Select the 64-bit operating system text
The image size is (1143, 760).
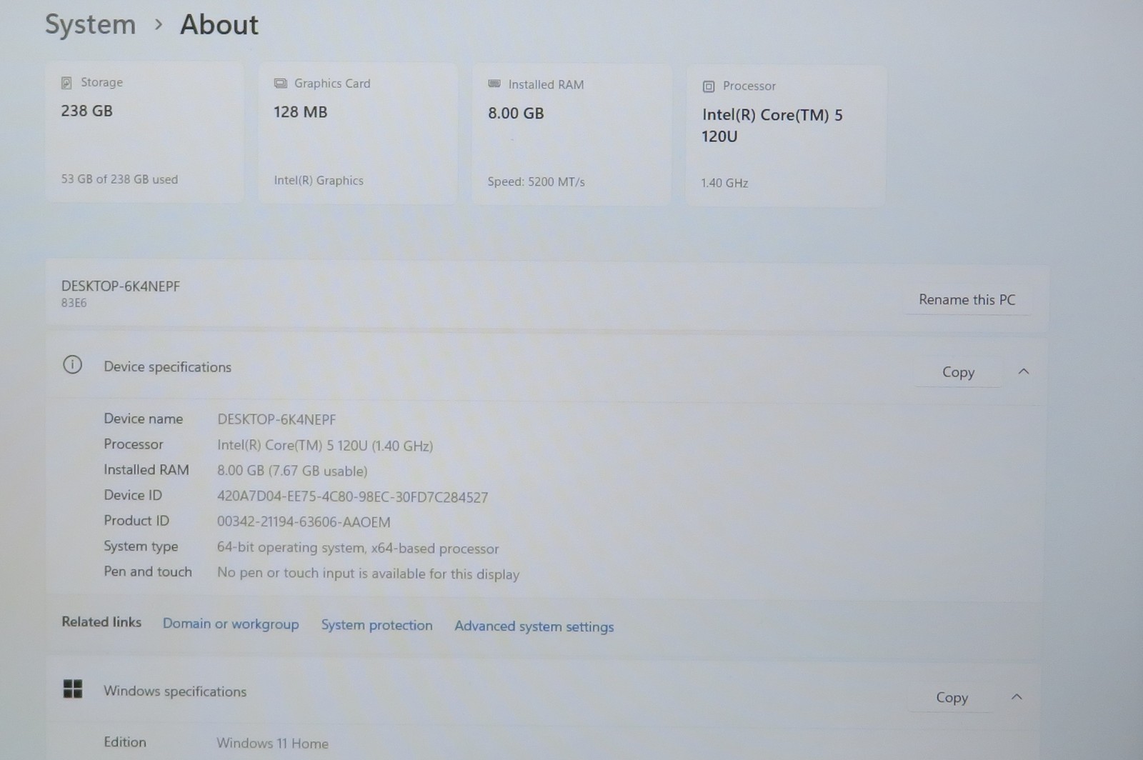(x=358, y=549)
